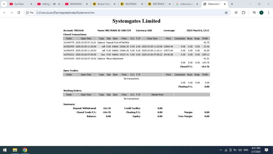Screen dimensions: 273x154
Task: Click the Minus Adjustment entry
Action: pyautogui.click(x=115, y=59)
